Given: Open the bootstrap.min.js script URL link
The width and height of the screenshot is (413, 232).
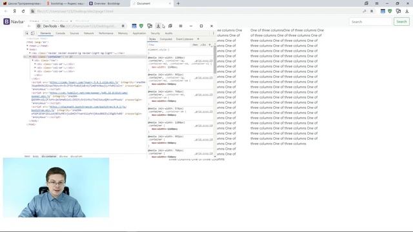Looking at the screenshot, I should coord(79,109).
